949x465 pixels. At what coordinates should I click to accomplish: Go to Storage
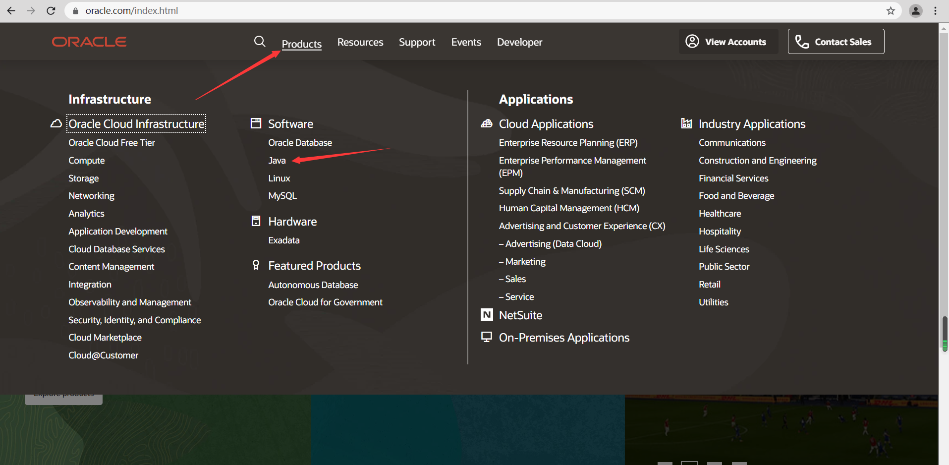tap(84, 178)
